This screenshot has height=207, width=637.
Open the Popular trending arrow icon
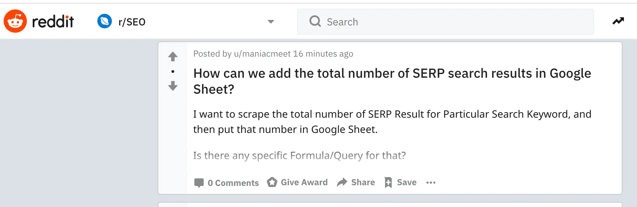618,21
